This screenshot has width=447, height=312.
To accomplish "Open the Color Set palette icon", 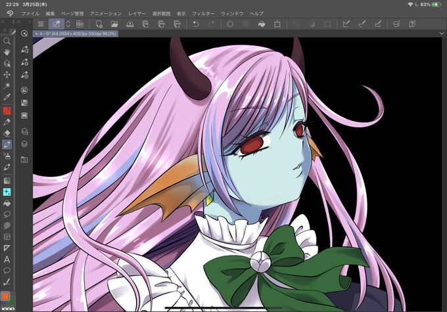I will click(x=24, y=103).
